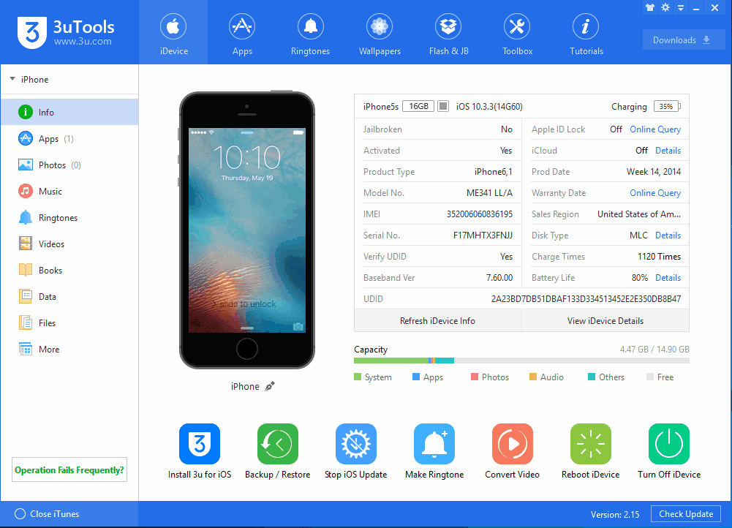Open the Flash & JB tab
732x528 pixels.
point(448,27)
